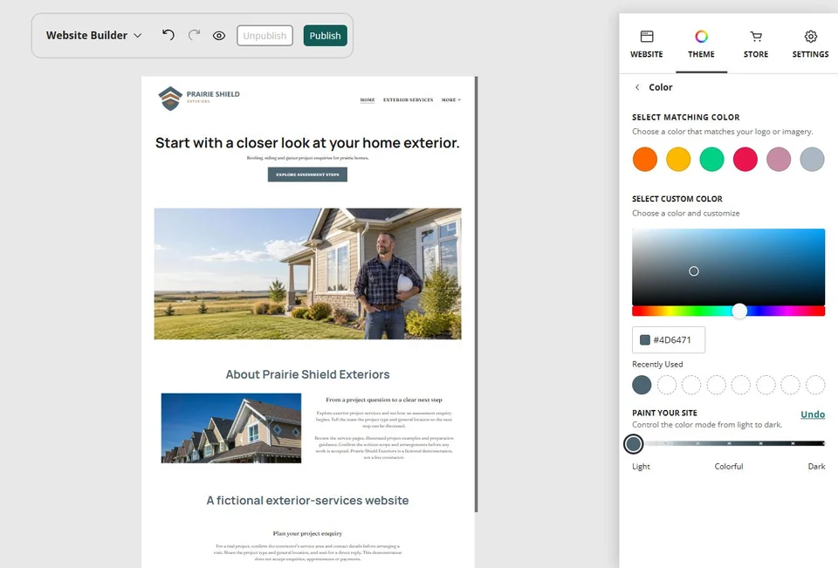Click the Home nav link in preview
This screenshot has width=838, height=568.
point(367,100)
